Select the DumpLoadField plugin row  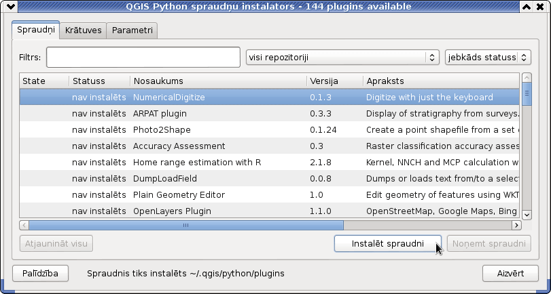pos(269,178)
